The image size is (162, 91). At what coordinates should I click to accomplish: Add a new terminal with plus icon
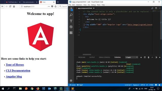(141, 57)
